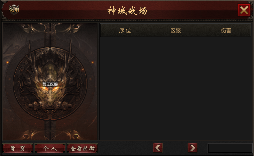The image size is (254, 156).
Task: Click the ornamental pillar below the emblem
Action: [50, 130]
